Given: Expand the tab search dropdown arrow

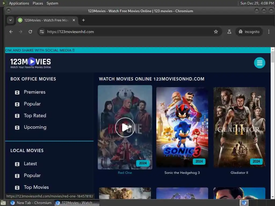Looking at the screenshot, I should 10,20.
